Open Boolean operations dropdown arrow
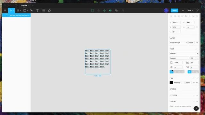The width and height of the screenshot is (205, 115). point(119,11)
